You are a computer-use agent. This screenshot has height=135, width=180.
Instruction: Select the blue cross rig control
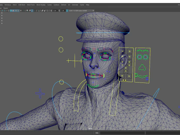pos(40,93)
